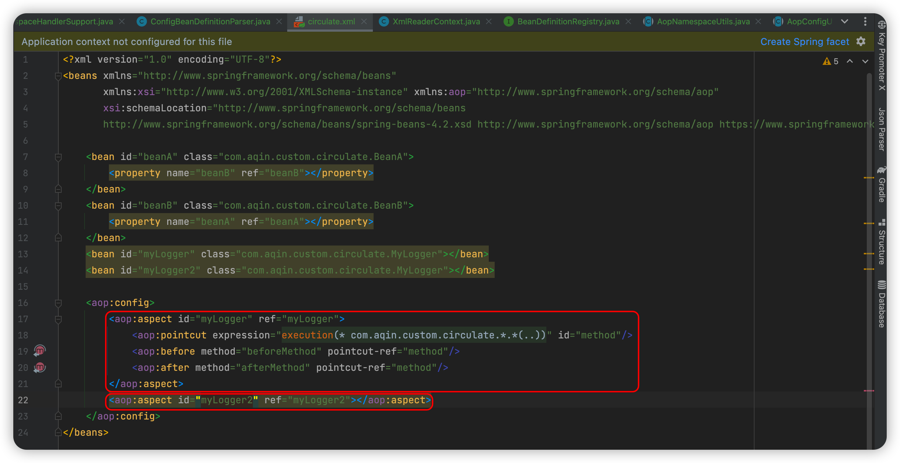Image resolution: width=900 pixels, height=463 pixels.
Task: Collapse the beans element fold on line 2
Action: [58, 76]
